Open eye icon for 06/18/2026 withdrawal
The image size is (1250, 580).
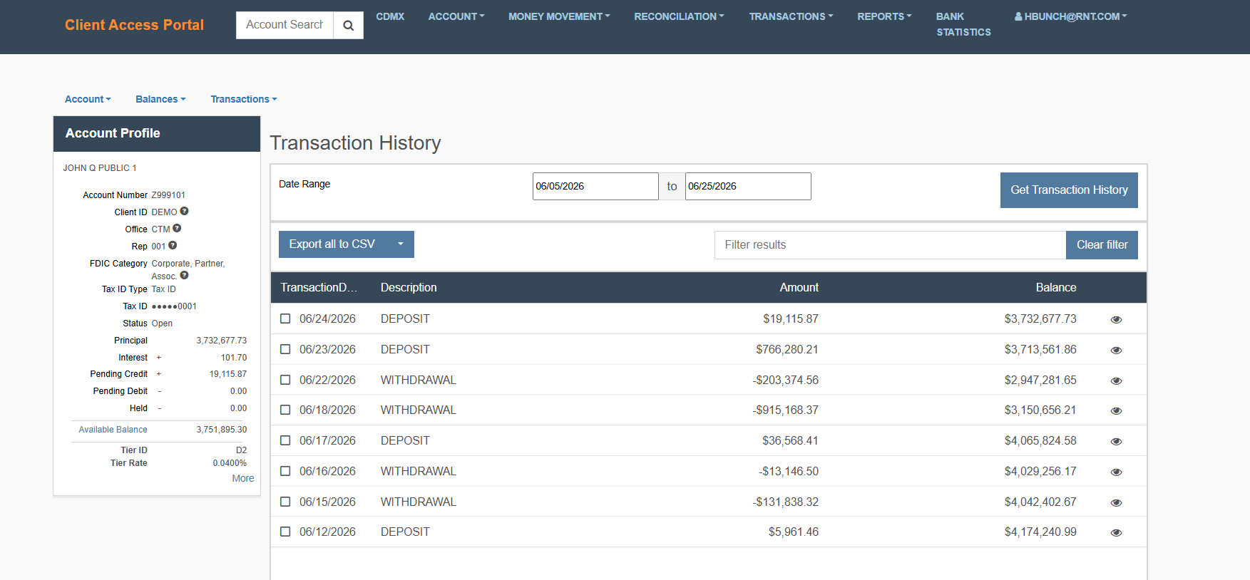[x=1116, y=411]
